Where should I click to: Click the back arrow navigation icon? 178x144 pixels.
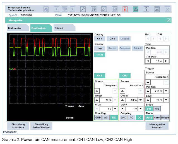coord(57,9)
